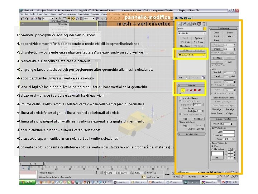This screenshot has height=194, width=258.
Task: Open Configure Modifier Sets icon
Action: click(203, 78)
